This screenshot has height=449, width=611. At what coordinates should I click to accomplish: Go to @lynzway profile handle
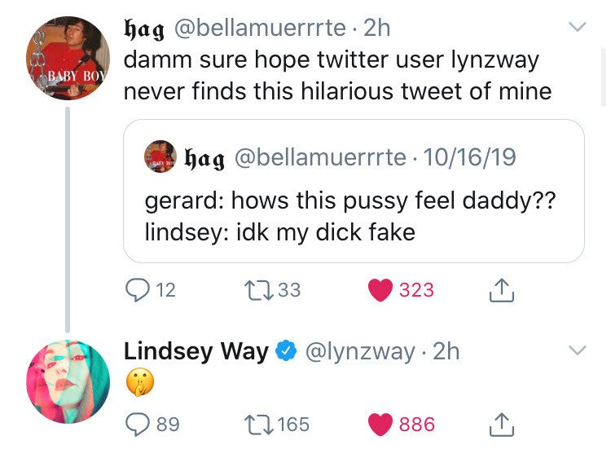coord(359,351)
